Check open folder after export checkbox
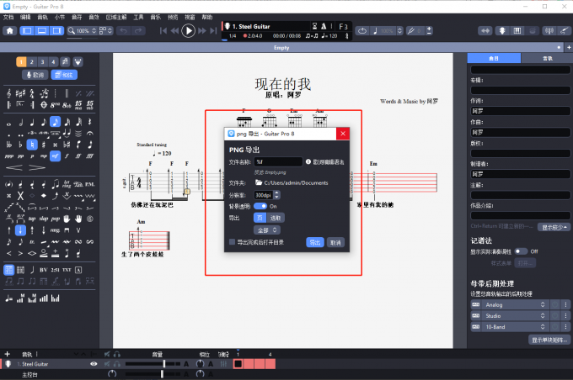 click(233, 242)
